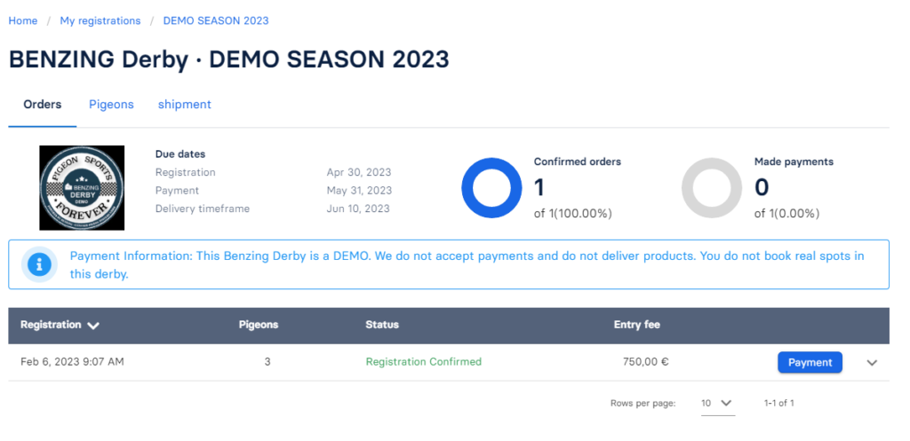The image size is (910, 441).
Task: Click the blue Confirmed orders donut chart
Action: 491,187
